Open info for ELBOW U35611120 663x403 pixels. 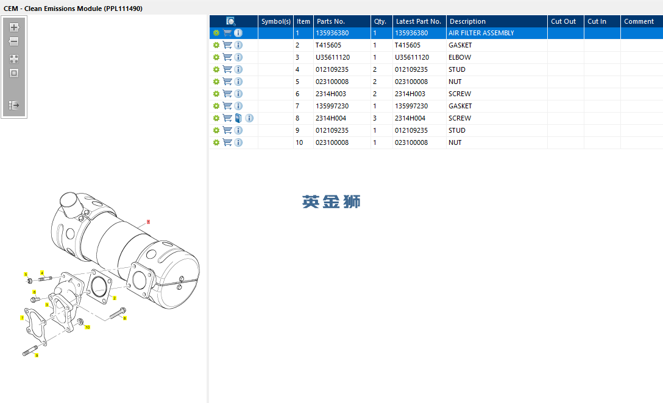(x=238, y=57)
